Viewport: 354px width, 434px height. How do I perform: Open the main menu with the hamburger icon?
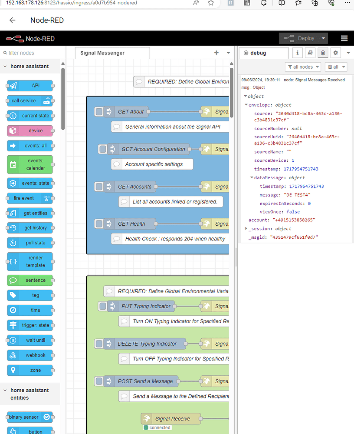click(x=344, y=38)
